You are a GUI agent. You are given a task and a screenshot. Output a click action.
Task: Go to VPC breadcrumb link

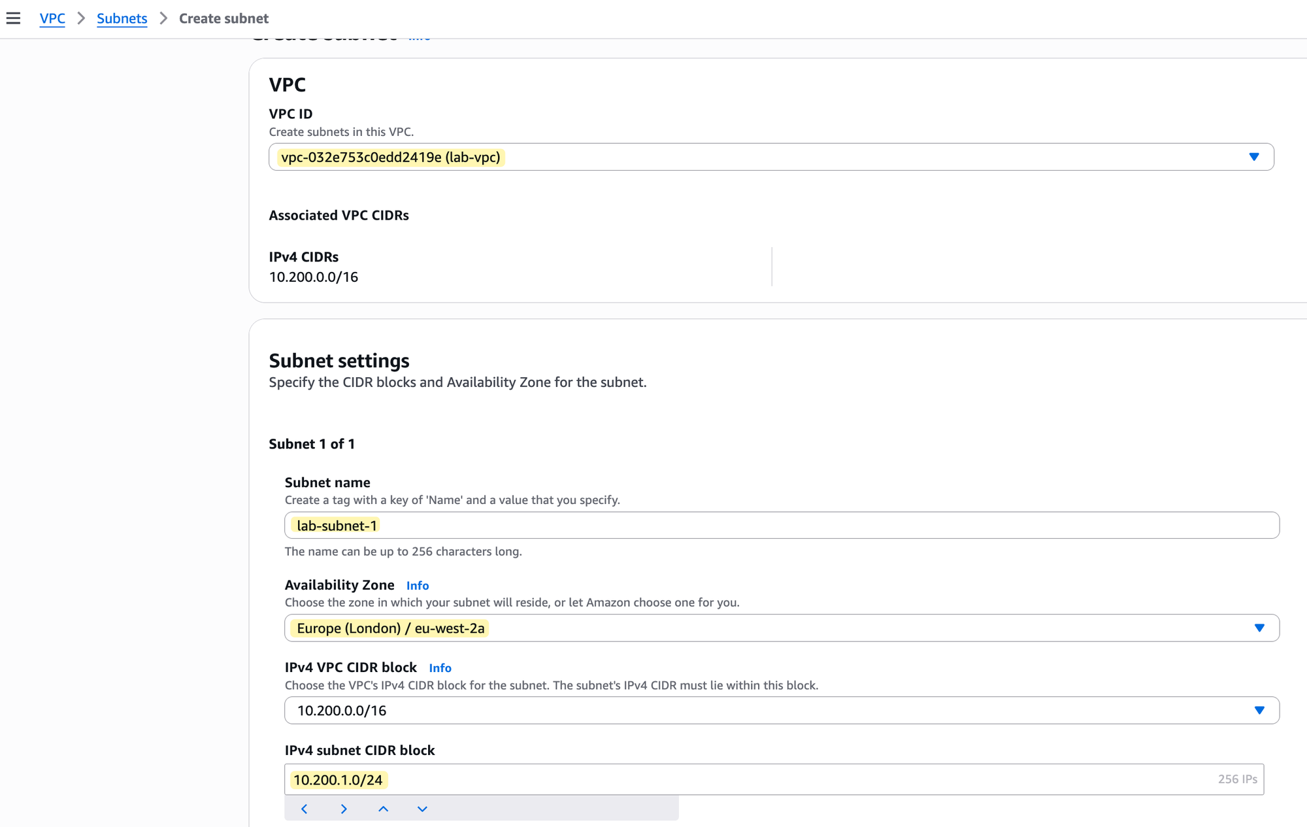(52, 18)
